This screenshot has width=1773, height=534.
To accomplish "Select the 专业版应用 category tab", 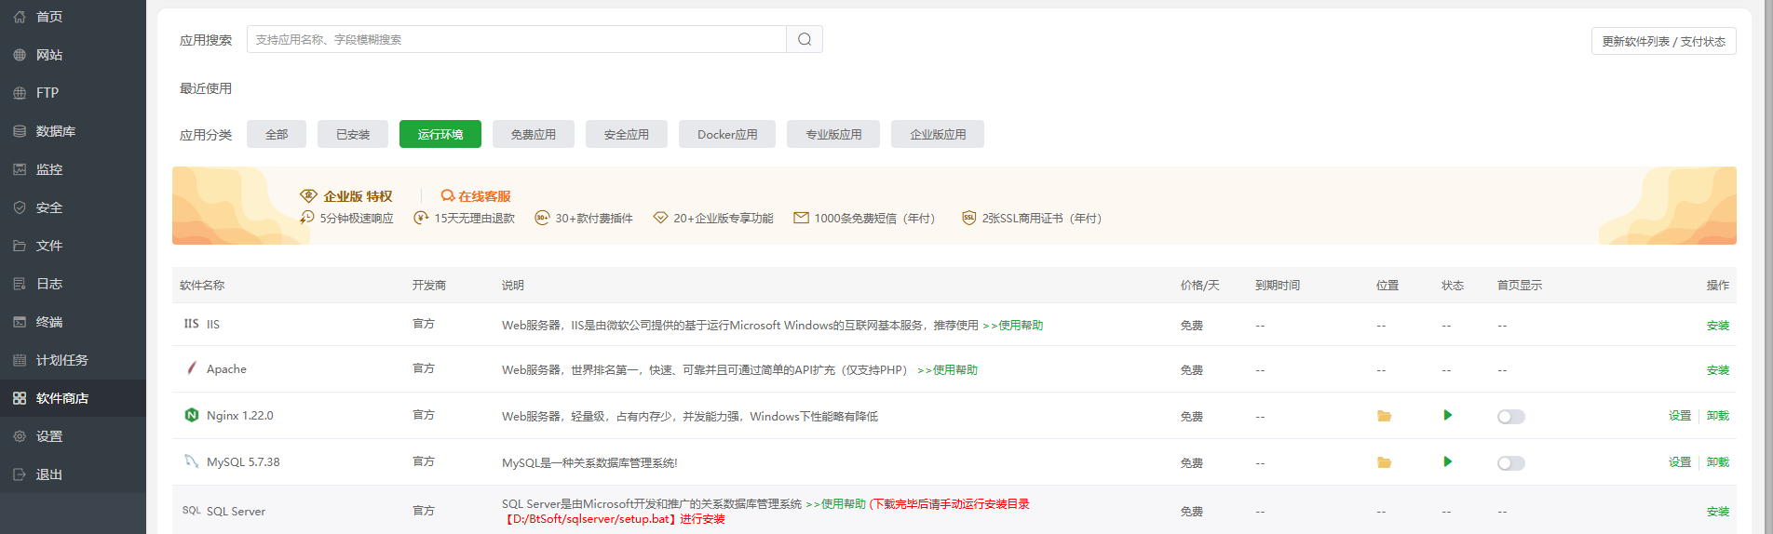I will (833, 134).
